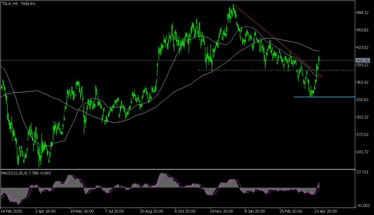The height and width of the screenshot is (215, 374).
Task: Click the 19 May 16:00 time label
Action: [x=82, y=211]
